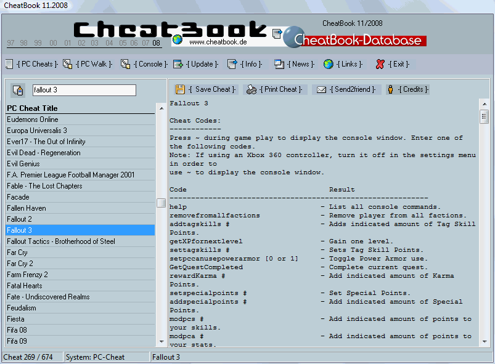This screenshot has width=495, height=364.
Task: Select Eudemons Online in the list
Action: click(80, 119)
